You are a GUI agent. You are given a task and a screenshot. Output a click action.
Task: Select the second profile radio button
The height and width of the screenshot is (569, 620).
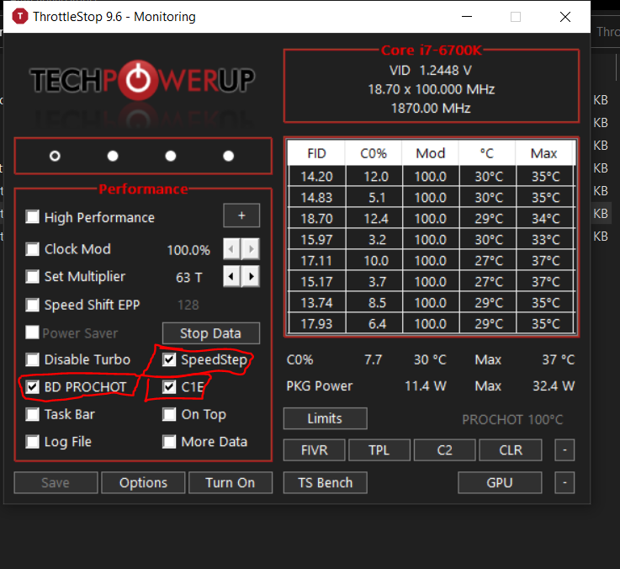pyautogui.click(x=113, y=156)
